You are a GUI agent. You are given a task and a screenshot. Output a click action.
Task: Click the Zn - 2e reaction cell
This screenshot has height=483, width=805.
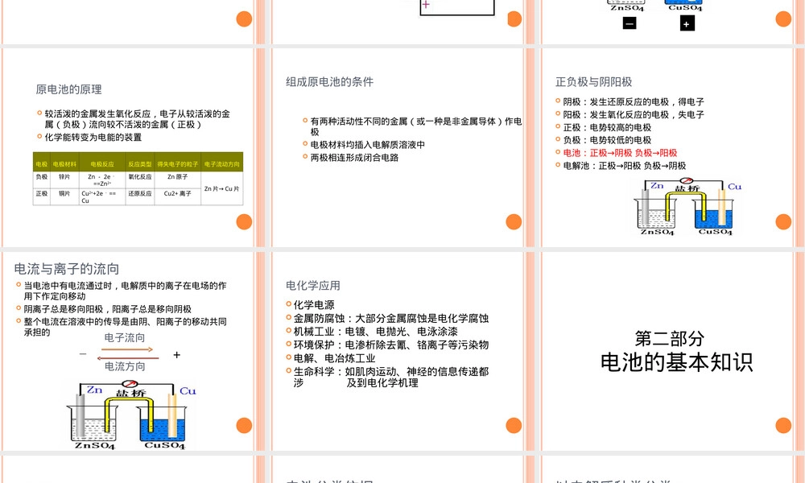tap(102, 180)
